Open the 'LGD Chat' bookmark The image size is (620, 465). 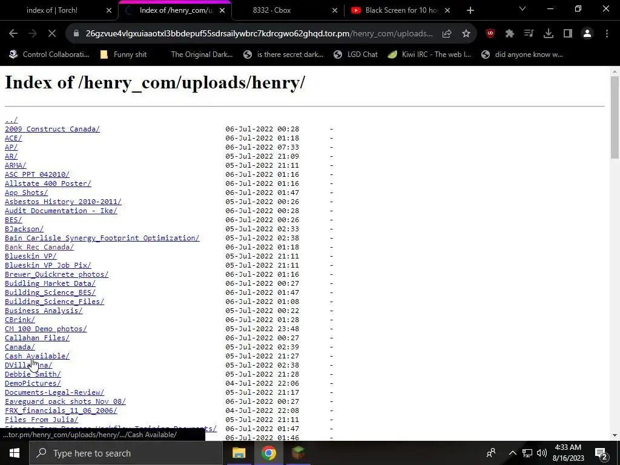point(355,54)
